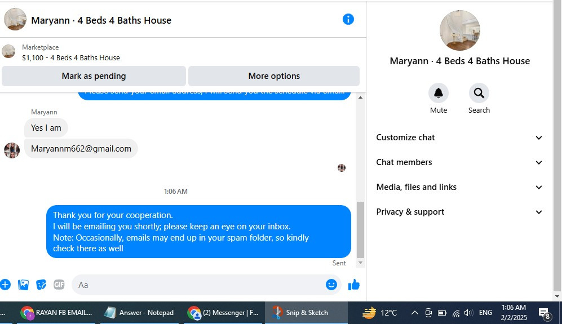Send a thumbs-up like
The width and height of the screenshot is (562, 324).
tap(354, 285)
